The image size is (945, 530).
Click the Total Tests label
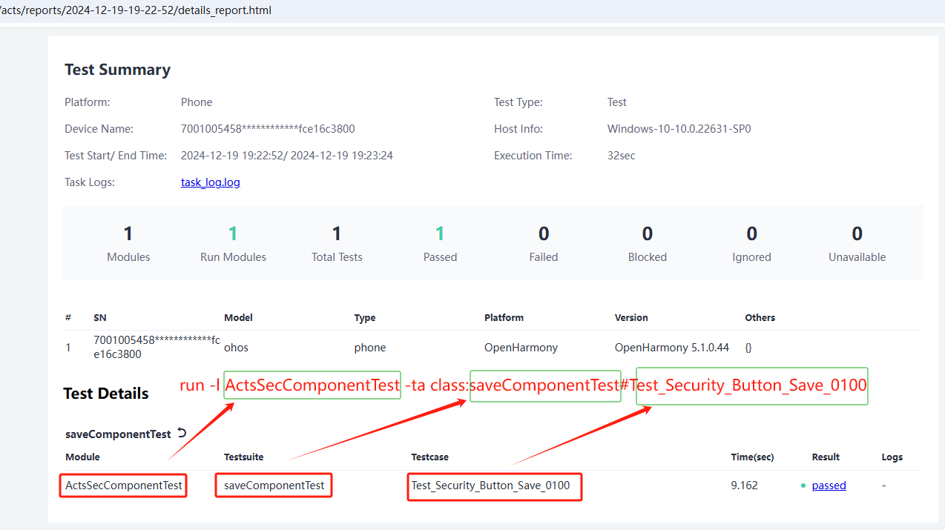tap(337, 257)
